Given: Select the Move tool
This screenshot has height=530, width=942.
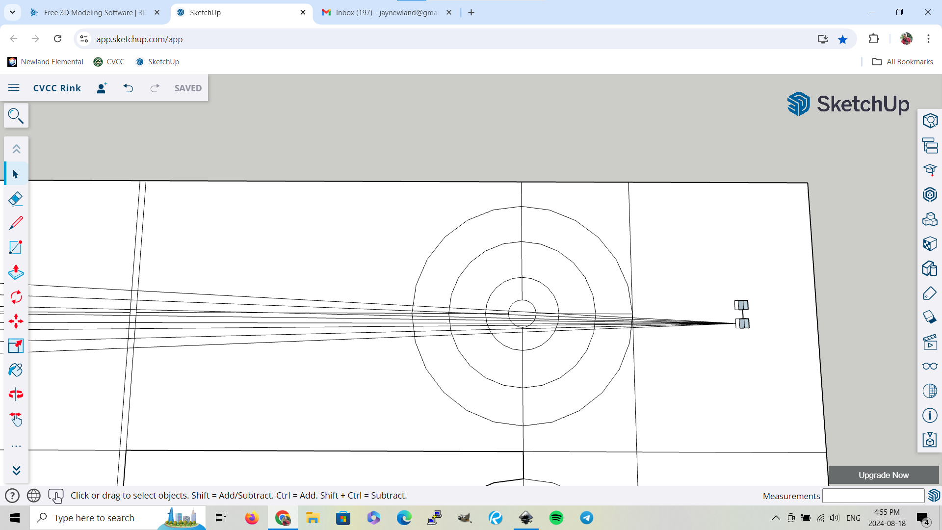Looking at the screenshot, I should pyautogui.click(x=16, y=321).
